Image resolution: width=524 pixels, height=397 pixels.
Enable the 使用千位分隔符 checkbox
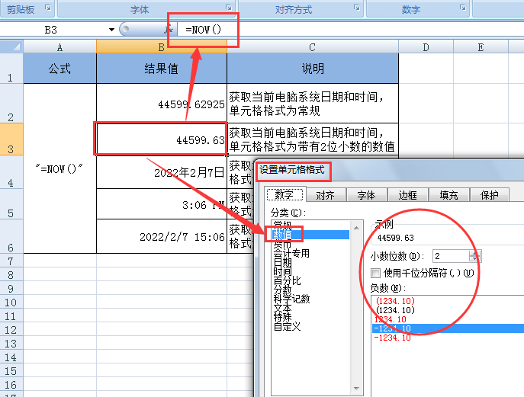375,273
